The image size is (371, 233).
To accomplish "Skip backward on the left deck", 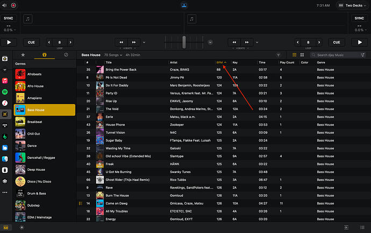I will click(121, 42).
